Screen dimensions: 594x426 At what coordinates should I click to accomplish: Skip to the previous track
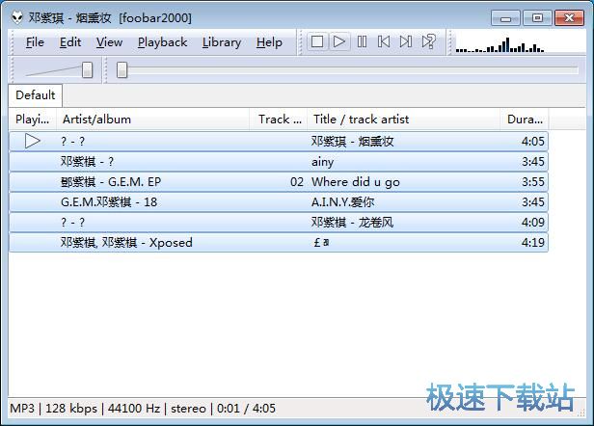tap(384, 41)
